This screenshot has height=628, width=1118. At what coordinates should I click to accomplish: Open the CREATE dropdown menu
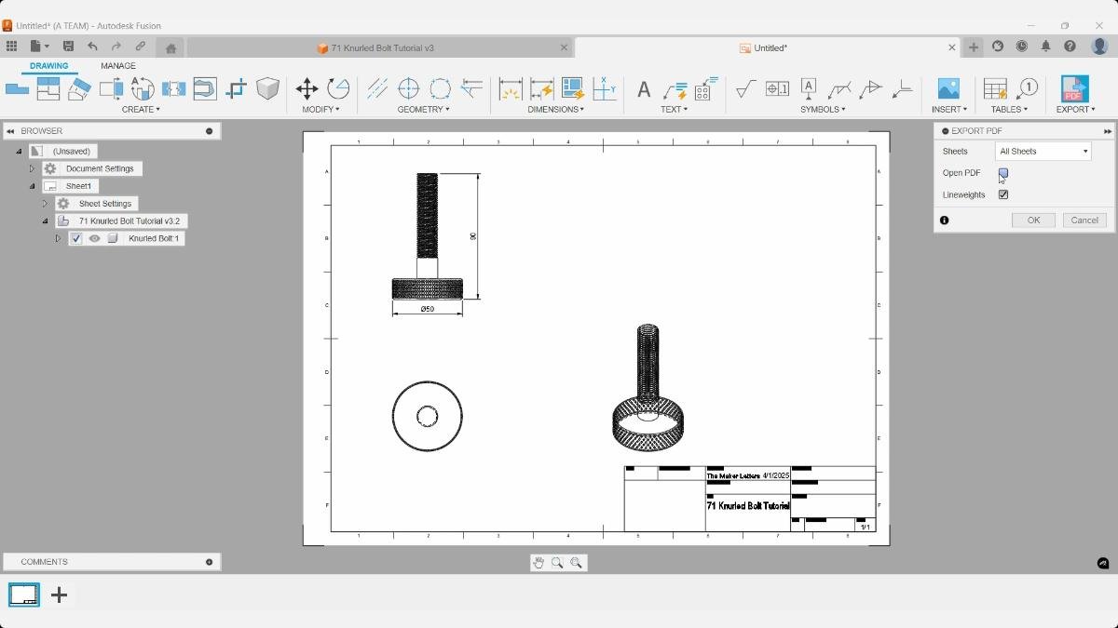pos(141,109)
